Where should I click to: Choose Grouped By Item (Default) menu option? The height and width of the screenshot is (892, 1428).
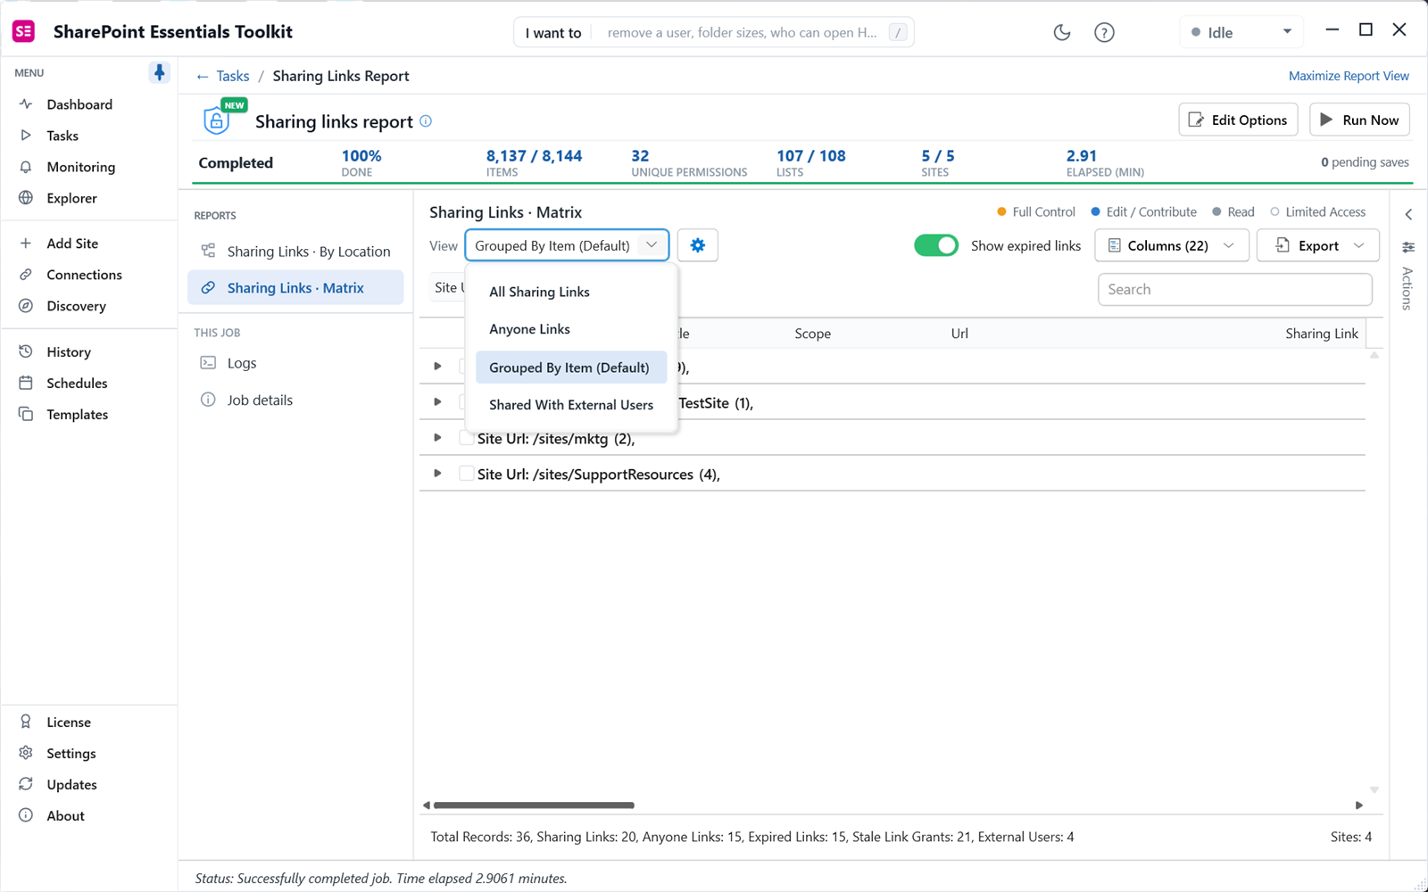(x=571, y=368)
